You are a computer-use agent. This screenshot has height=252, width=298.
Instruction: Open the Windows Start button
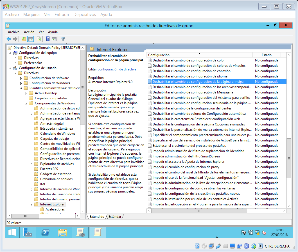pyautogui.click(x=12, y=232)
